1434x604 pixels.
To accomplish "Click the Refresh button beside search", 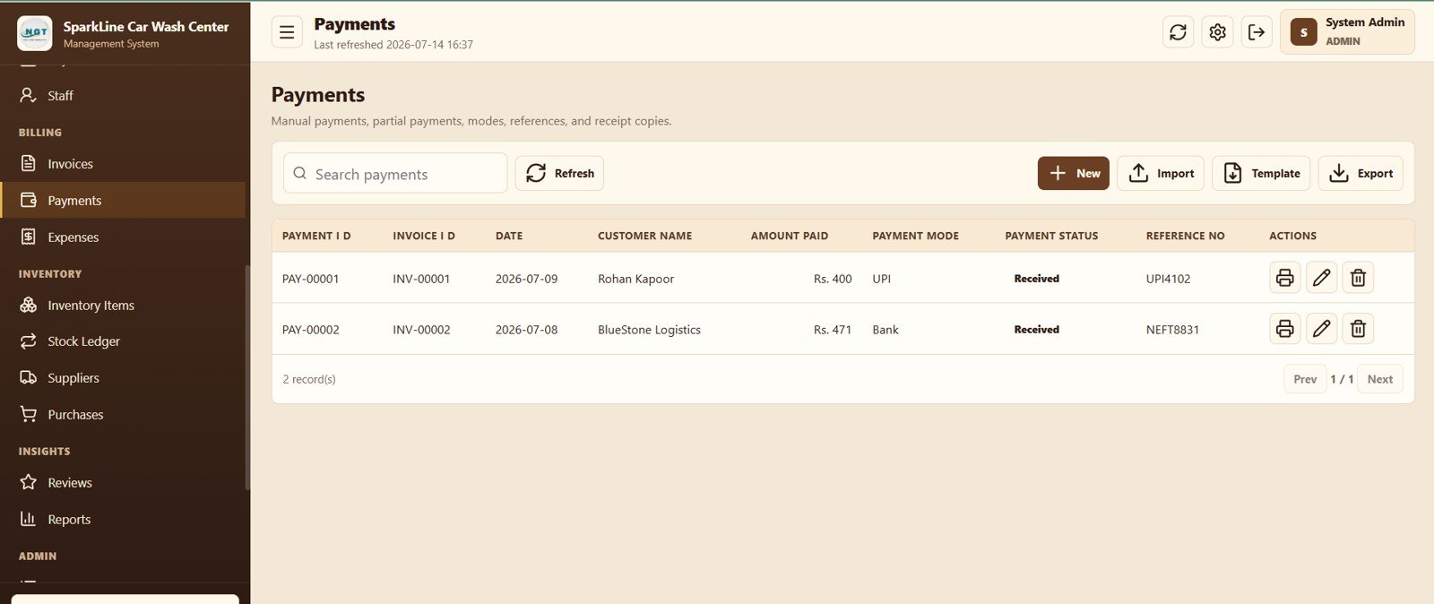I will coord(559,173).
